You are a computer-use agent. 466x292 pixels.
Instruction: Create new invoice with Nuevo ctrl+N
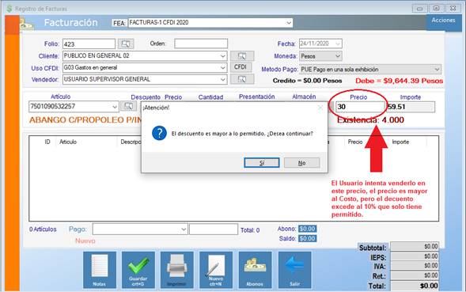(216, 270)
